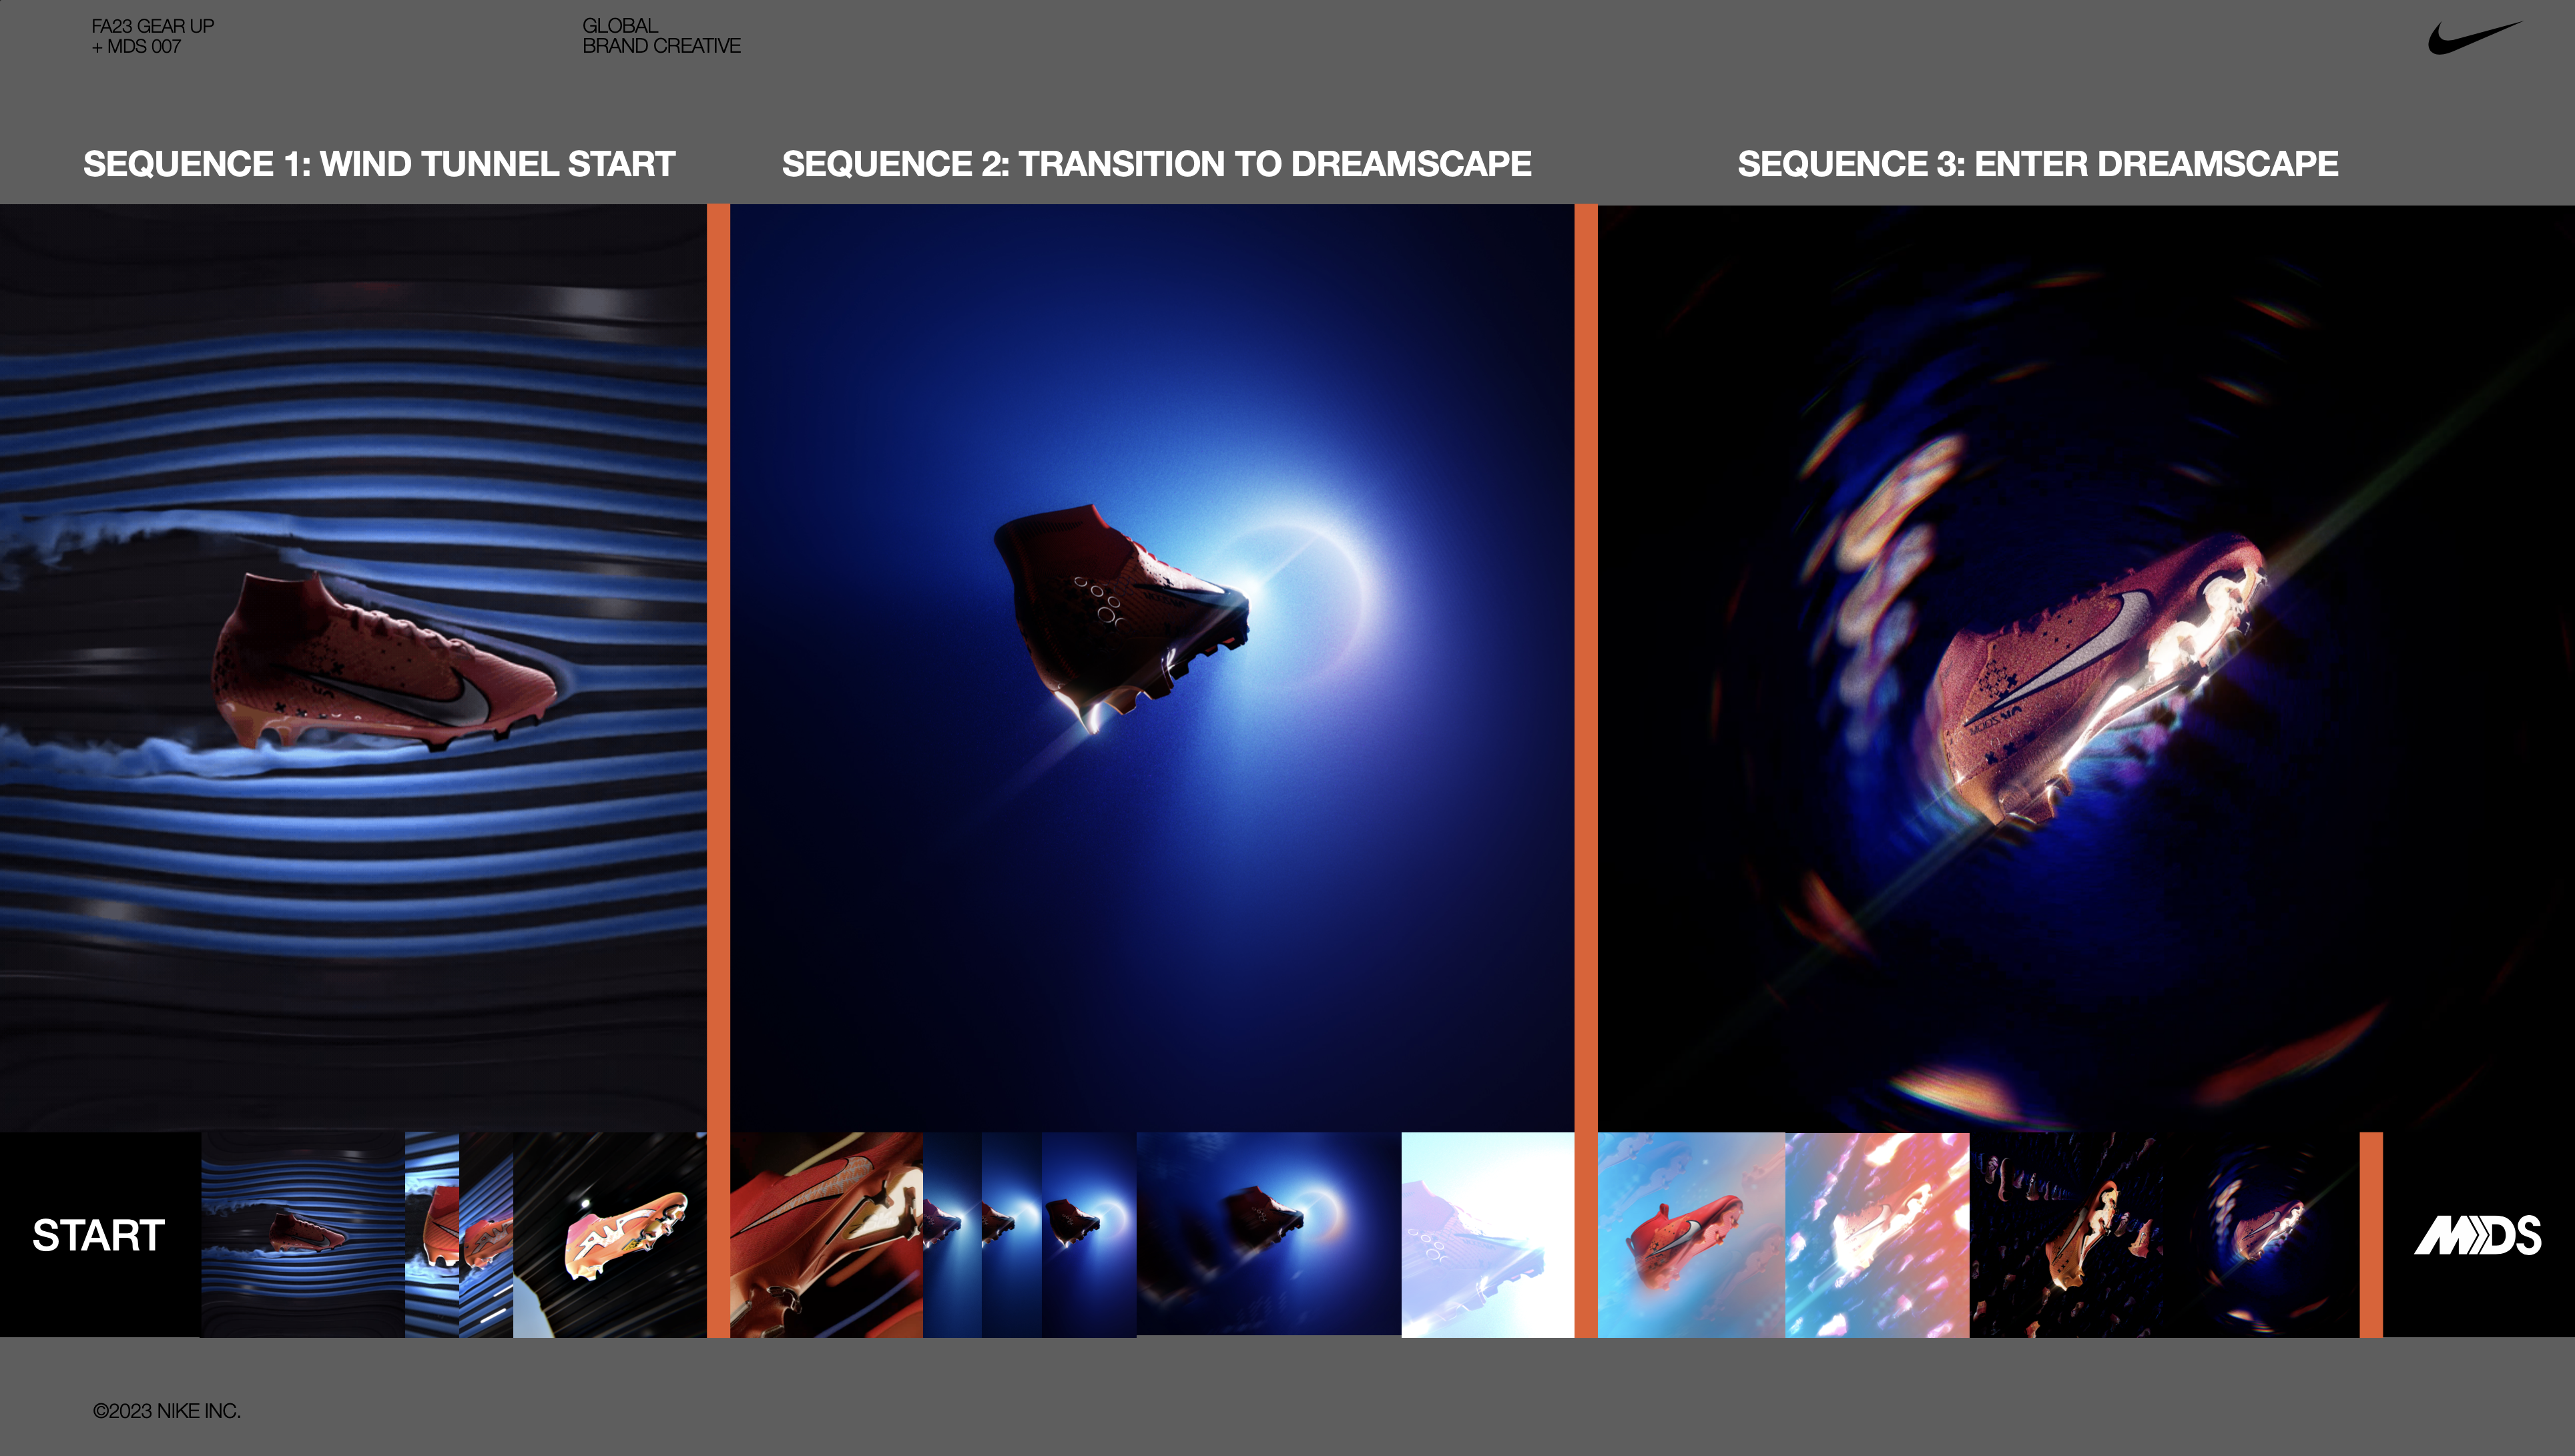Select the Sequence 3 enter dreamscape heading
Image resolution: width=2575 pixels, height=1456 pixels.
coord(2037,164)
